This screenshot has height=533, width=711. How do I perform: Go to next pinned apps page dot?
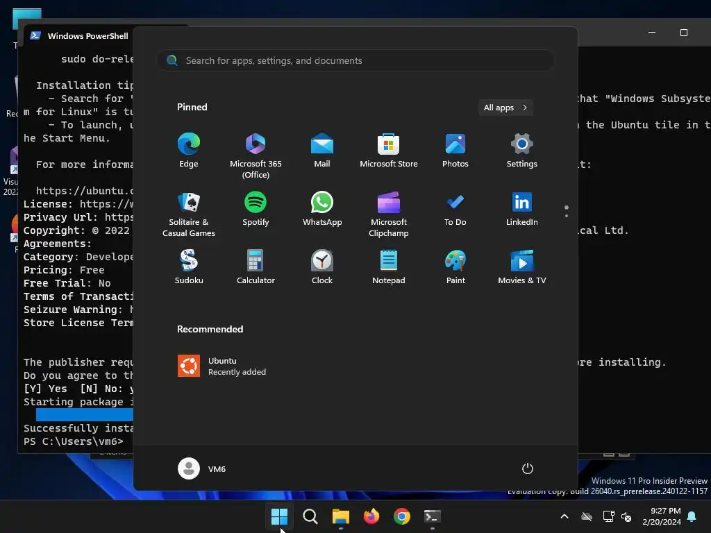[567, 216]
